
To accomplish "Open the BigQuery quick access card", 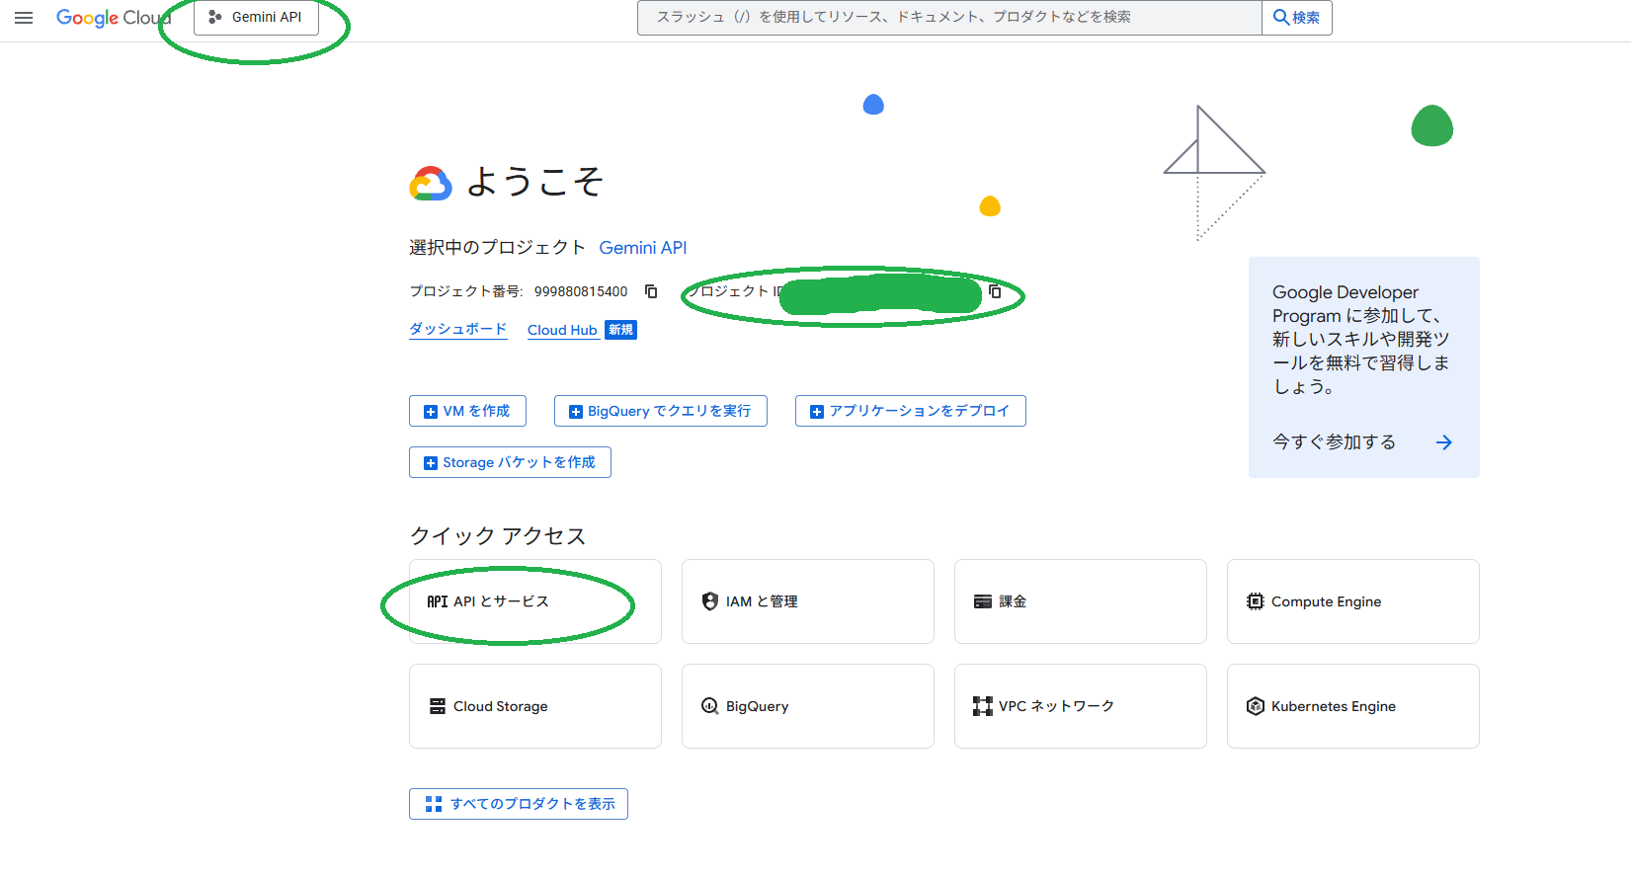I will [x=808, y=706].
